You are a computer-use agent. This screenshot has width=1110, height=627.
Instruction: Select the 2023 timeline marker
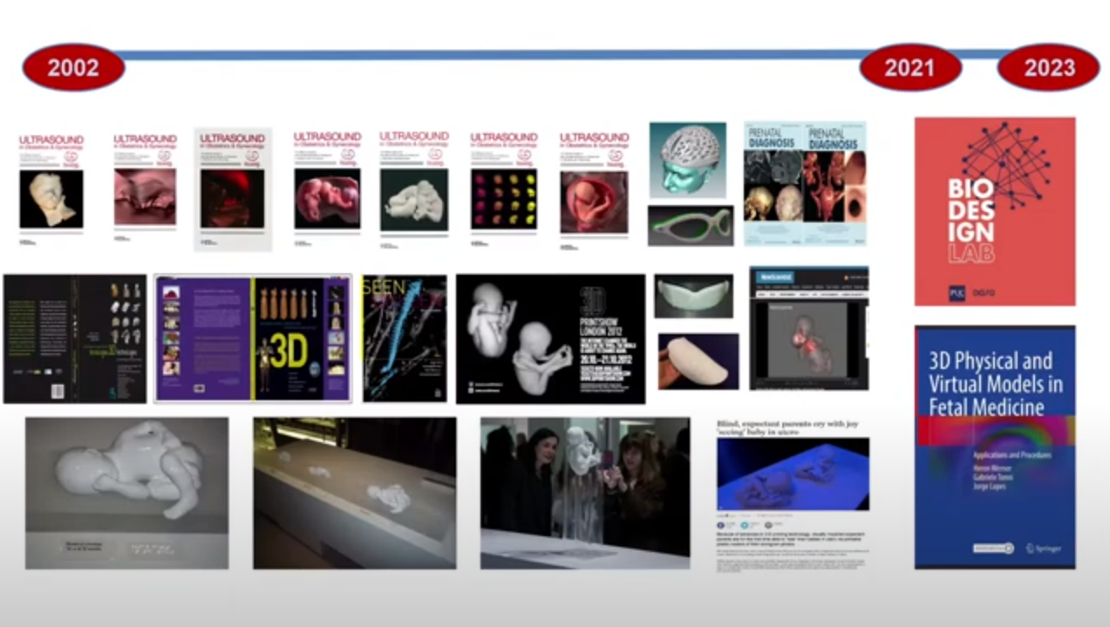click(1049, 67)
